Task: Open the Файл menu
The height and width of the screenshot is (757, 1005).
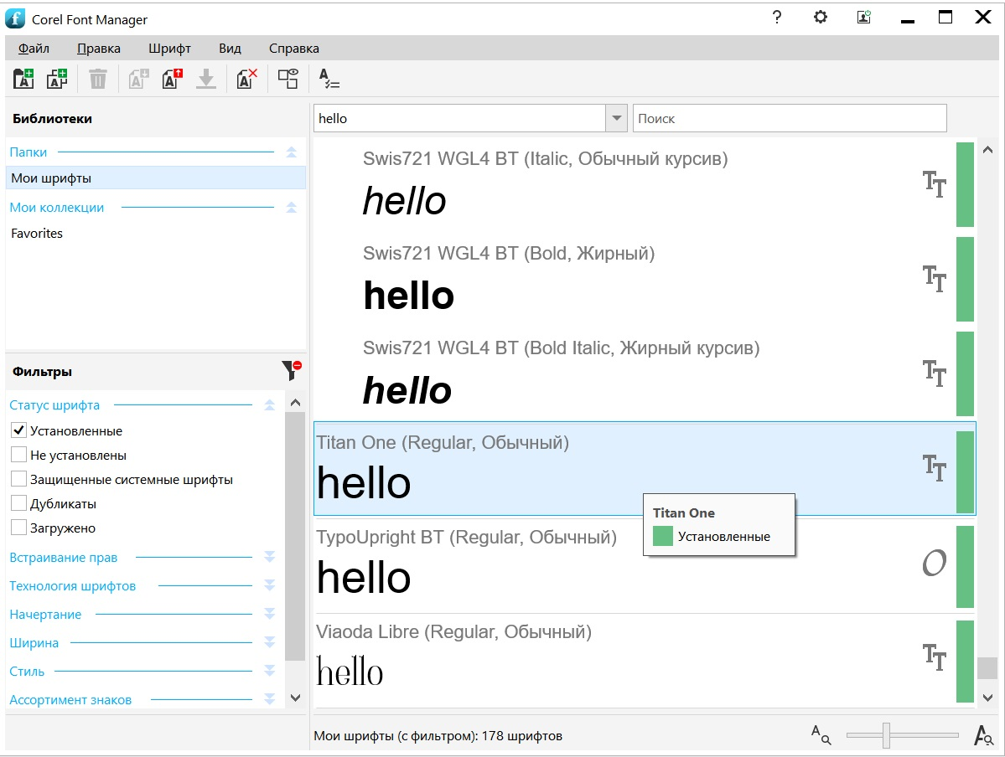Action: point(34,48)
